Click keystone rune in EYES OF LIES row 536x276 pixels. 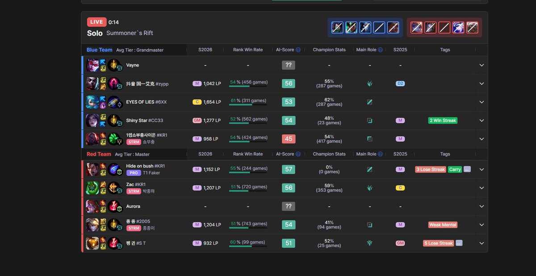(x=113, y=102)
